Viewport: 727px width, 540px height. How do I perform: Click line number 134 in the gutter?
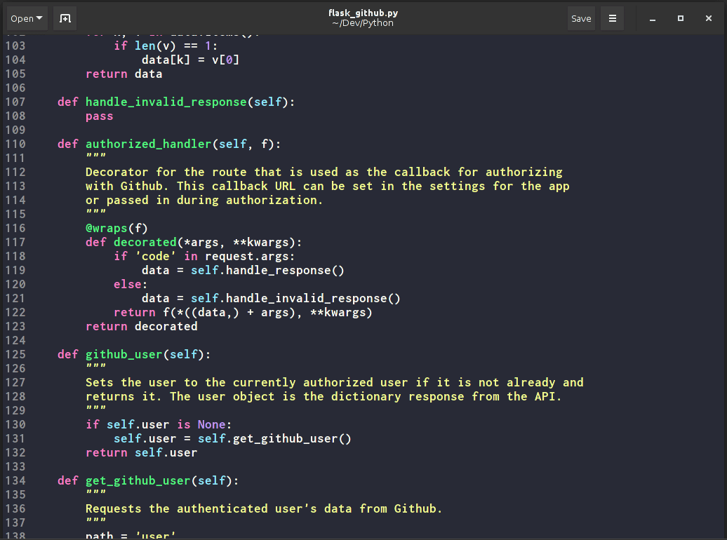15,480
